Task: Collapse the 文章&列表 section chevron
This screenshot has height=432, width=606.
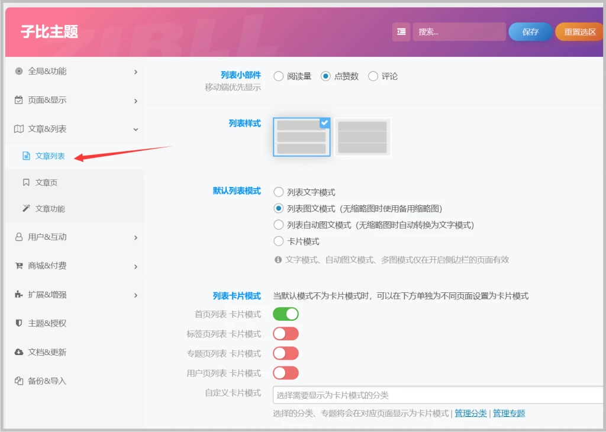Action: tap(136, 129)
